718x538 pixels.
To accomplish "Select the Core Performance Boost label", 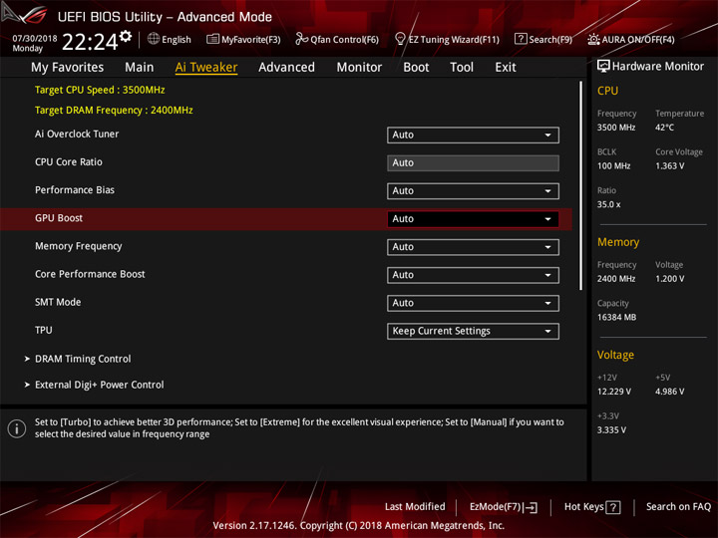I will [x=90, y=274].
